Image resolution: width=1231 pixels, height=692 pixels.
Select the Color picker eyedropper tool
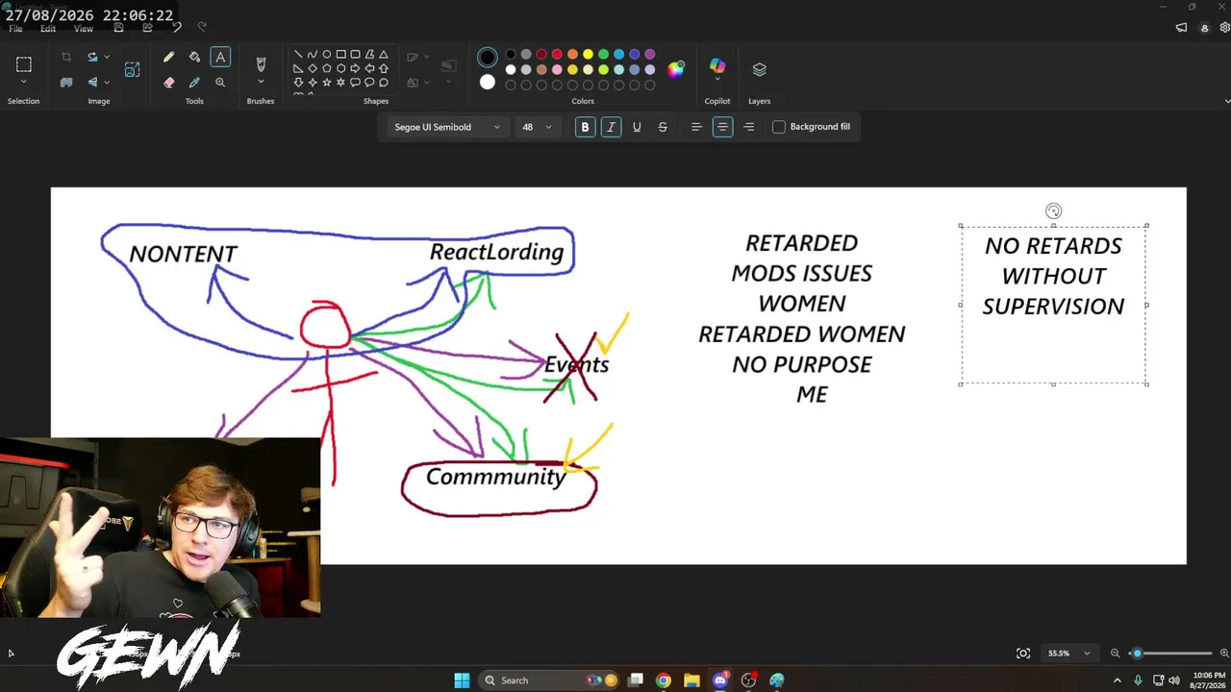[194, 83]
